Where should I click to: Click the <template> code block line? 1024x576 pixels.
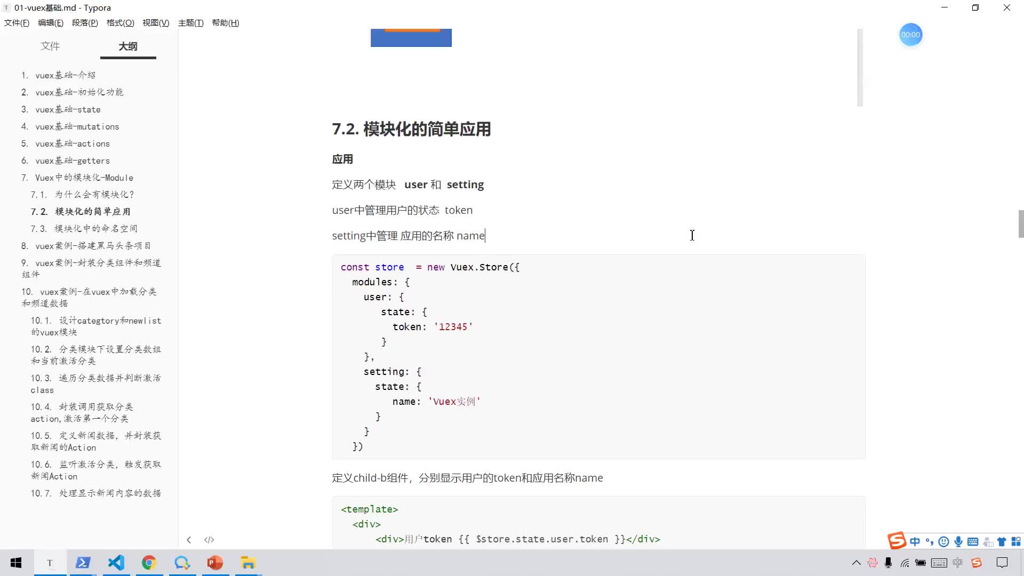(369, 509)
